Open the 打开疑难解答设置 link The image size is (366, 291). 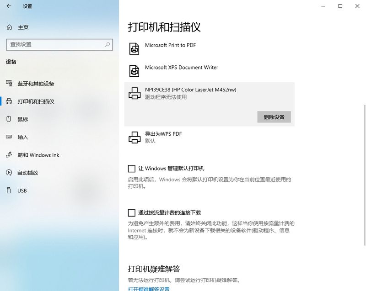pyautogui.click(x=149, y=289)
